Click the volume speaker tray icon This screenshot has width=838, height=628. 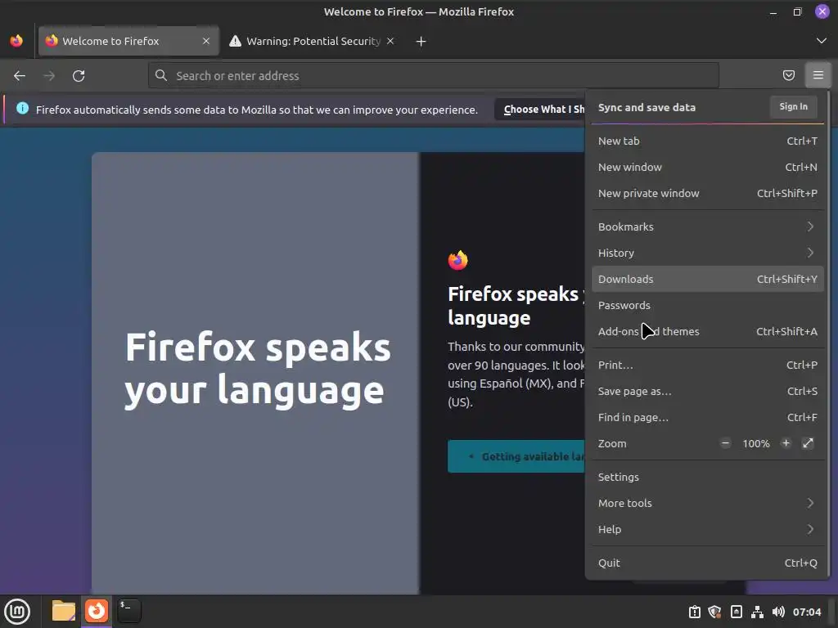pyautogui.click(x=779, y=612)
